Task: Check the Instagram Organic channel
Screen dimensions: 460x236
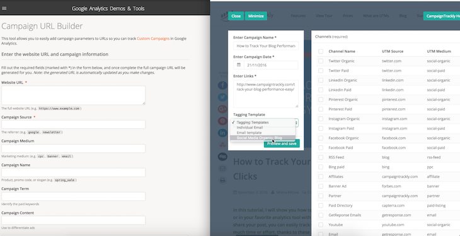Action: click(321, 119)
